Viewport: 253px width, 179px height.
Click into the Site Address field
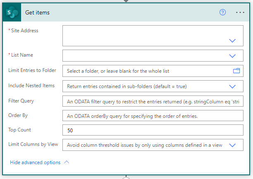pos(153,36)
